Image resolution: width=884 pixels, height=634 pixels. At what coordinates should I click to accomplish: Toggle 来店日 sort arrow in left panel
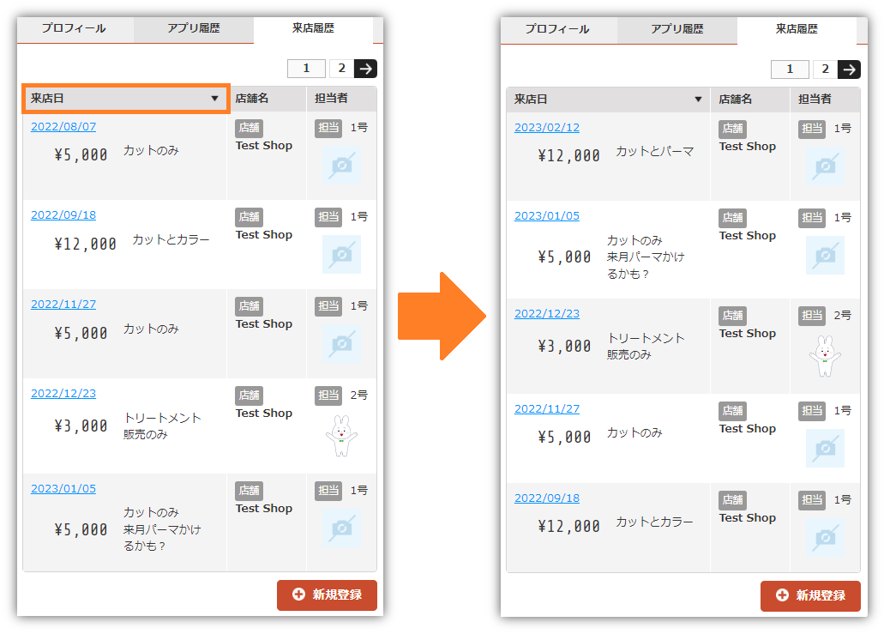[215, 98]
